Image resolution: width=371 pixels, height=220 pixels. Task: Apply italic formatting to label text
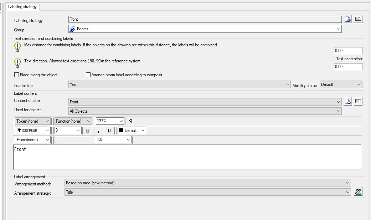[99, 131]
